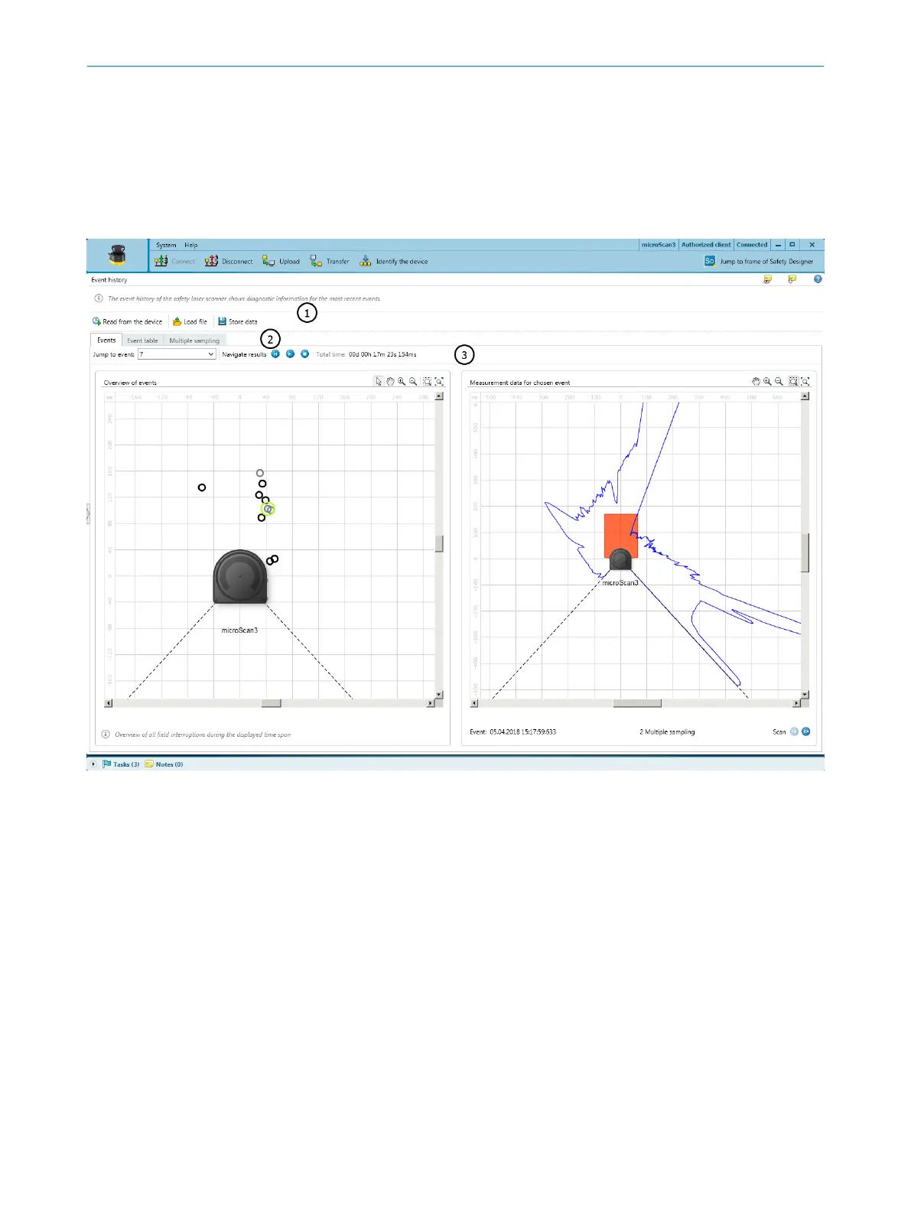Select hand pan tool in Measurement data panel
This screenshot has width=911, height=1212.
click(756, 381)
